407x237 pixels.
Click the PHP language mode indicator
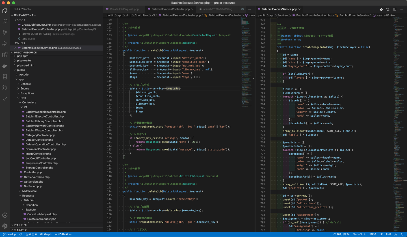pos(388,234)
